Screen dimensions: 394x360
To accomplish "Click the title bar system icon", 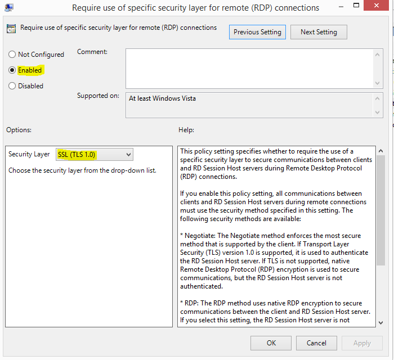I will coord(9,7).
